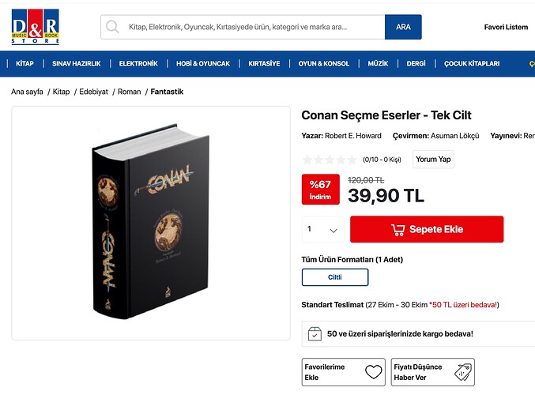This screenshot has height=395, width=535.
Task: Select the Ciltli format option
Action: [x=335, y=277]
